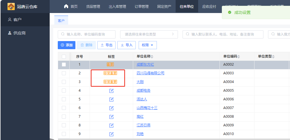Toggle the select-all header checkbox
This screenshot has height=140, width=290.
coord(64,57)
